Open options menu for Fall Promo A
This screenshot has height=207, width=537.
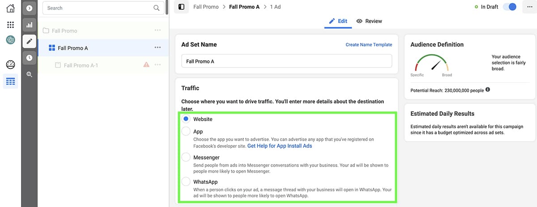158,48
